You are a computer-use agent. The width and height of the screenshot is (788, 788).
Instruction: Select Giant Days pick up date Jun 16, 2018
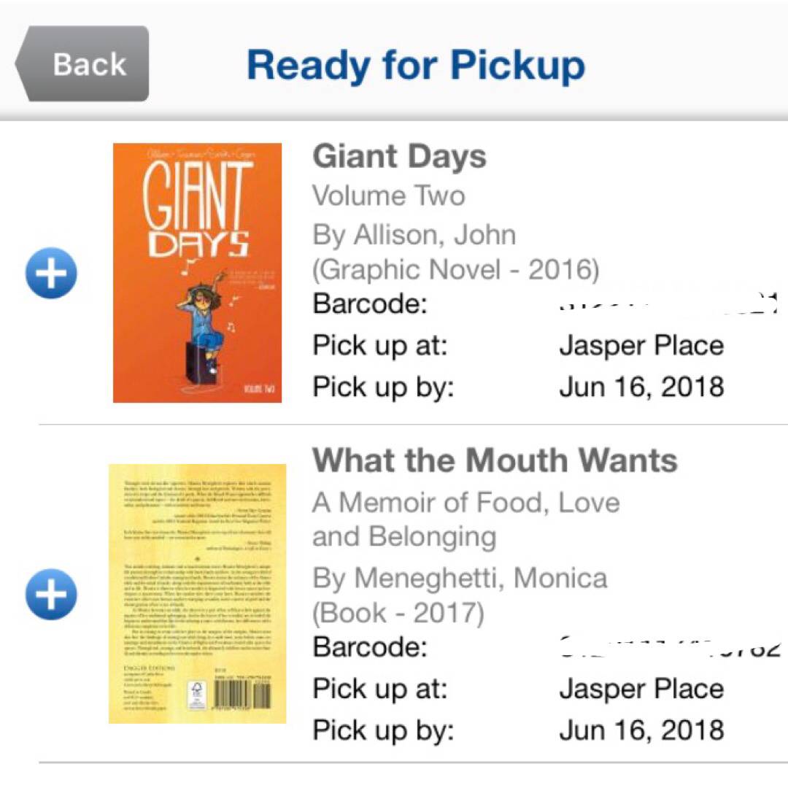click(x=641, y=387)
